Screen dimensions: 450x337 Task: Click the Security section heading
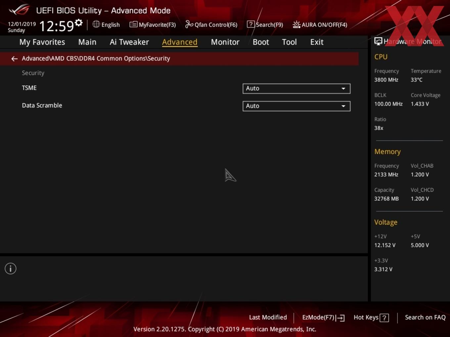(x=33, y=73)
